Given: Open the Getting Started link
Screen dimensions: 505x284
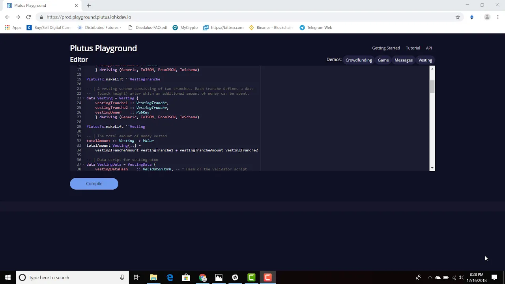Looking at the screenshot, I should 386,48.
